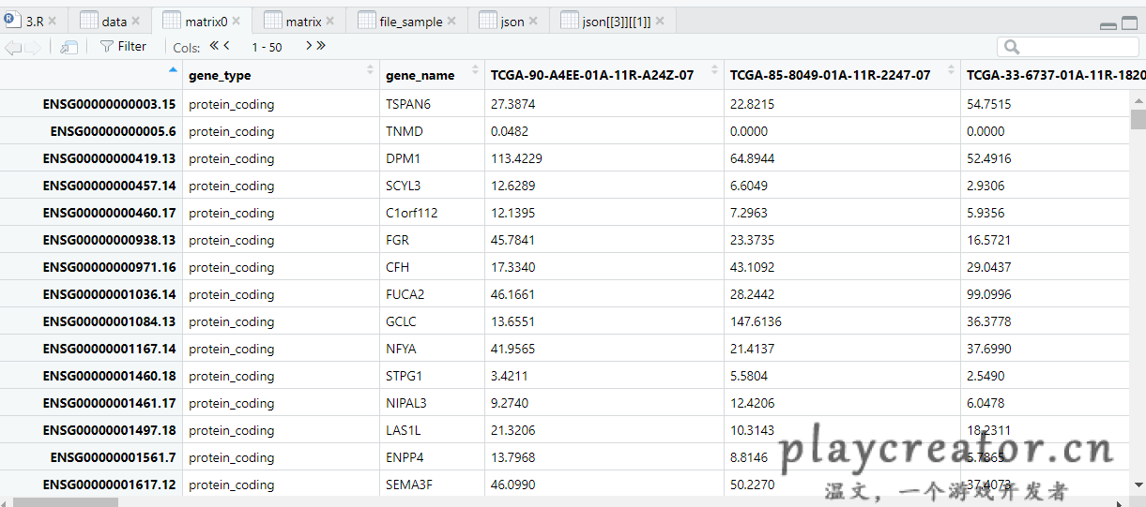Toggle the Filter button
The image size is (1146, 507).
coord(123,46)
